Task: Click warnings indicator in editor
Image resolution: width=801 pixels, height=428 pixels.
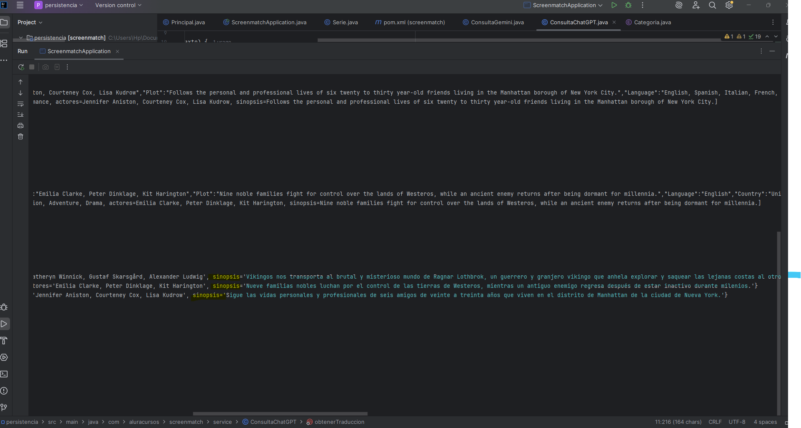Action: click(742, 37)
